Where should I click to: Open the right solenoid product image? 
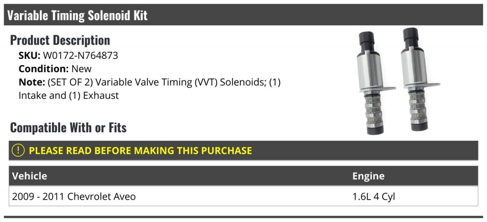419,80
